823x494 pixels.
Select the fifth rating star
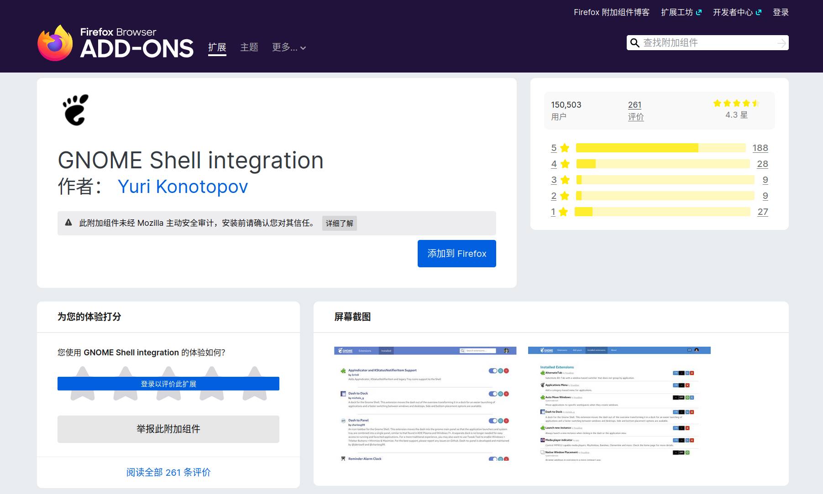pos(255,383)
